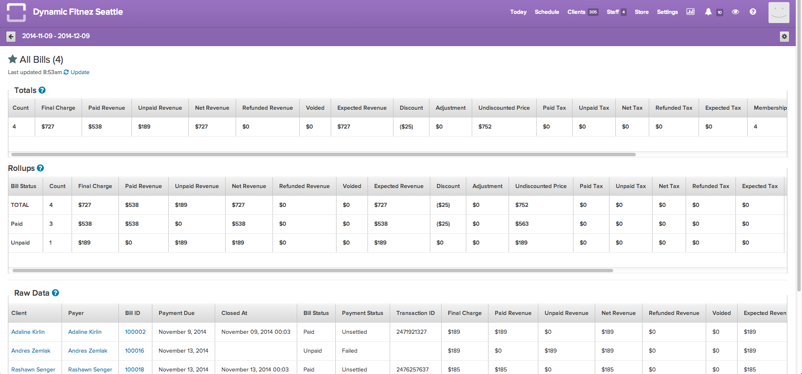Go to the Clients section
The height and width of the screenshot is (374, 802).
pos(576,12)
